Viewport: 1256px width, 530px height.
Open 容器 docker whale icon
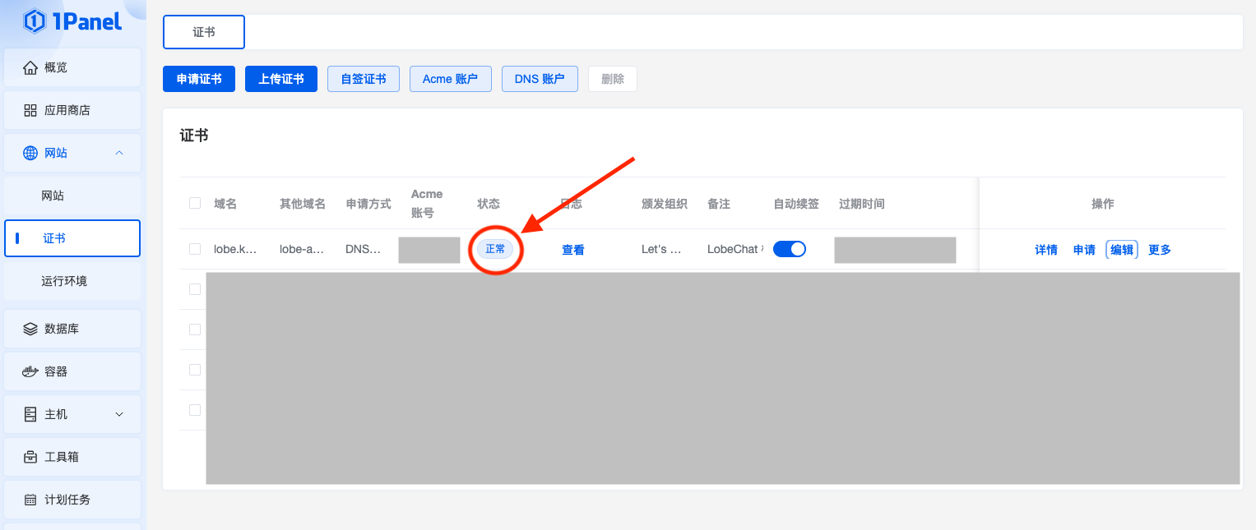click(x=30, y=371)
